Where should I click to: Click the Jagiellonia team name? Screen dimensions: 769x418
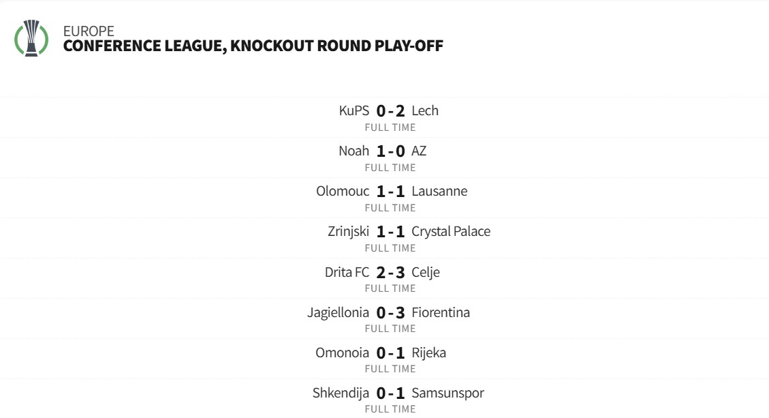[x=338, y=312]
